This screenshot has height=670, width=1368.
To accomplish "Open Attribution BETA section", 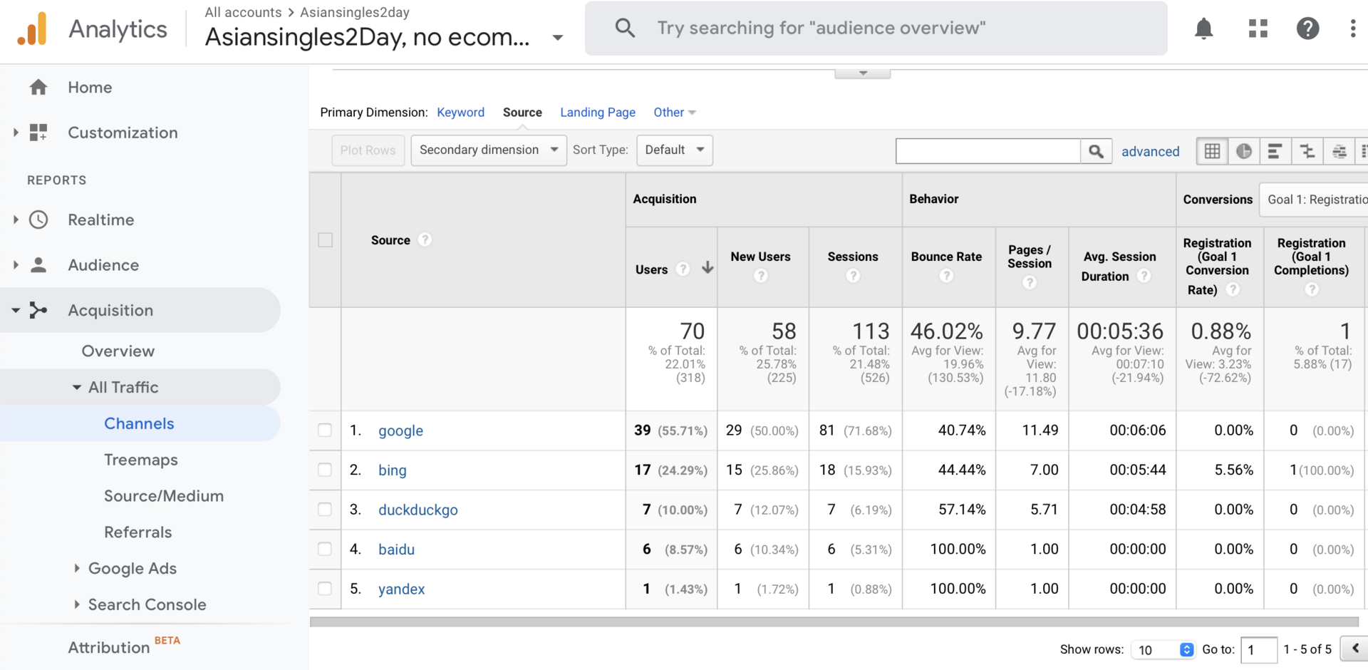I will (124, 646).
